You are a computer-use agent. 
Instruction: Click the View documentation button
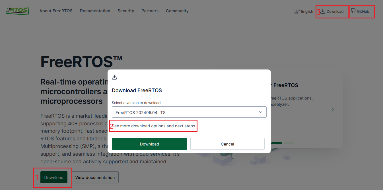click(x=95, y=177)
